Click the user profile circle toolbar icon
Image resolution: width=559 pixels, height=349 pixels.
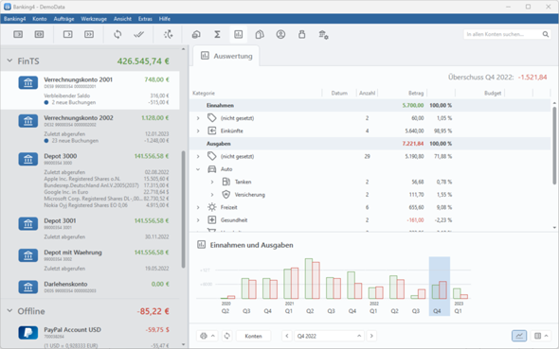280,34
